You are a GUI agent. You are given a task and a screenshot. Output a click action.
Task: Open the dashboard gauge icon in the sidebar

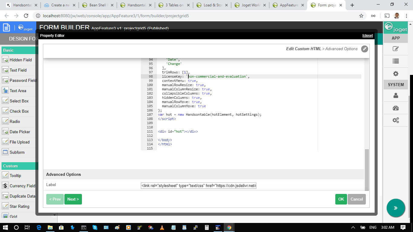[x=395, y=108]
